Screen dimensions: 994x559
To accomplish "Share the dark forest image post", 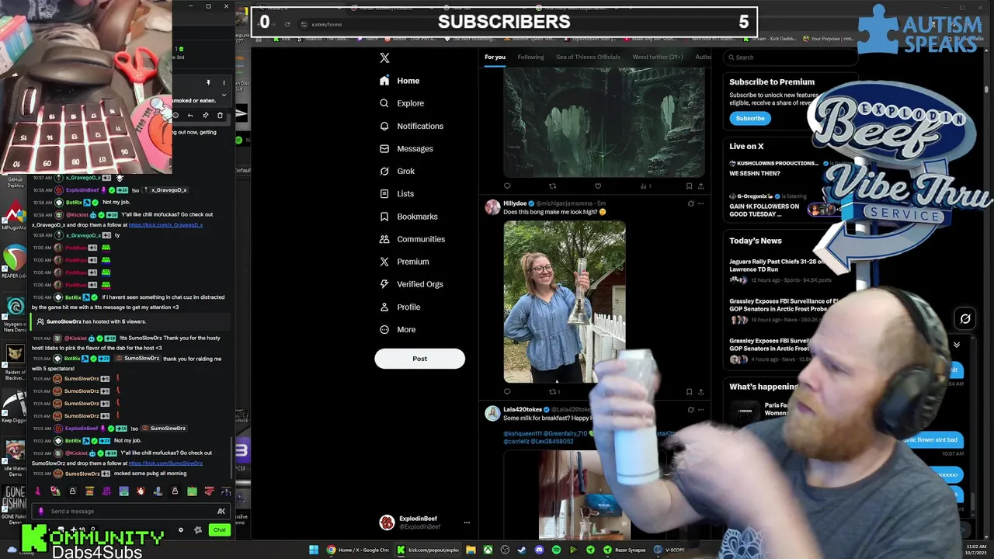I will click(700, 186).
